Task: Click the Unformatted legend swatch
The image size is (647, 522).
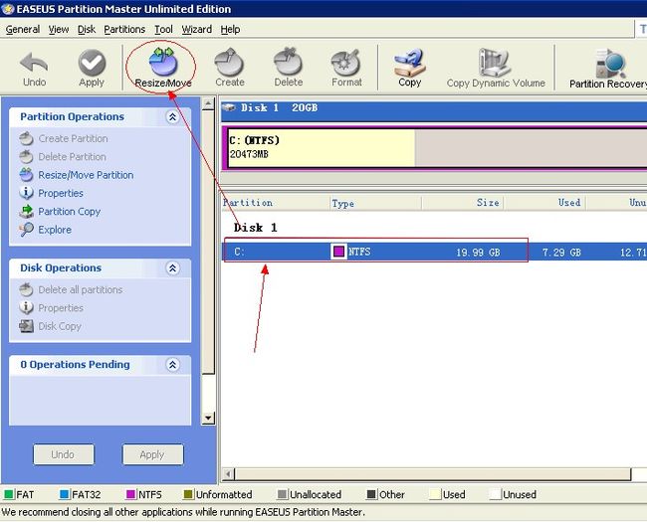Action: point(188,494)
